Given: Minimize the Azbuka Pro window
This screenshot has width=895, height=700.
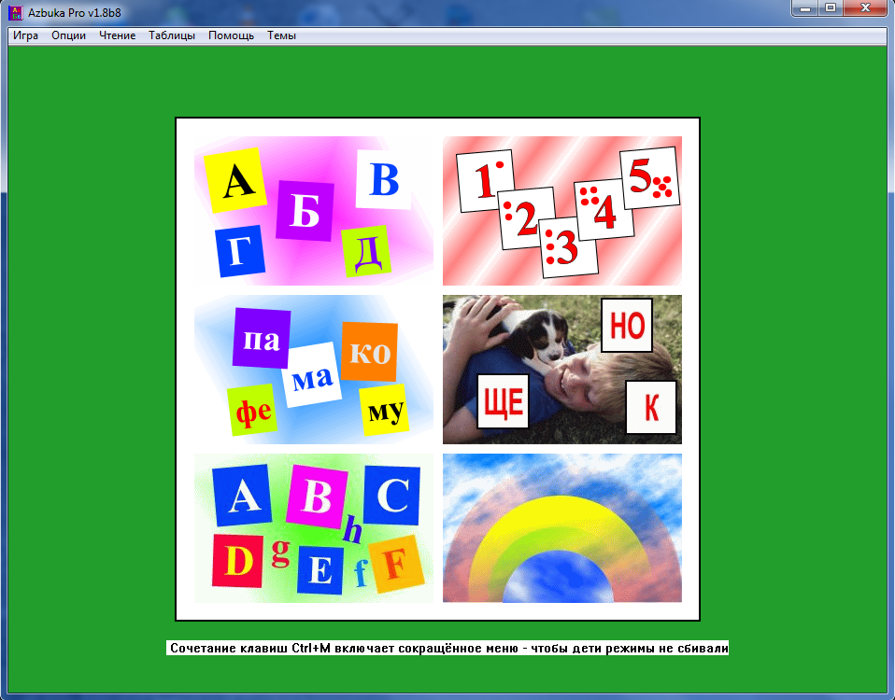Looking at the screenshot, I should [x=804, y=8].
